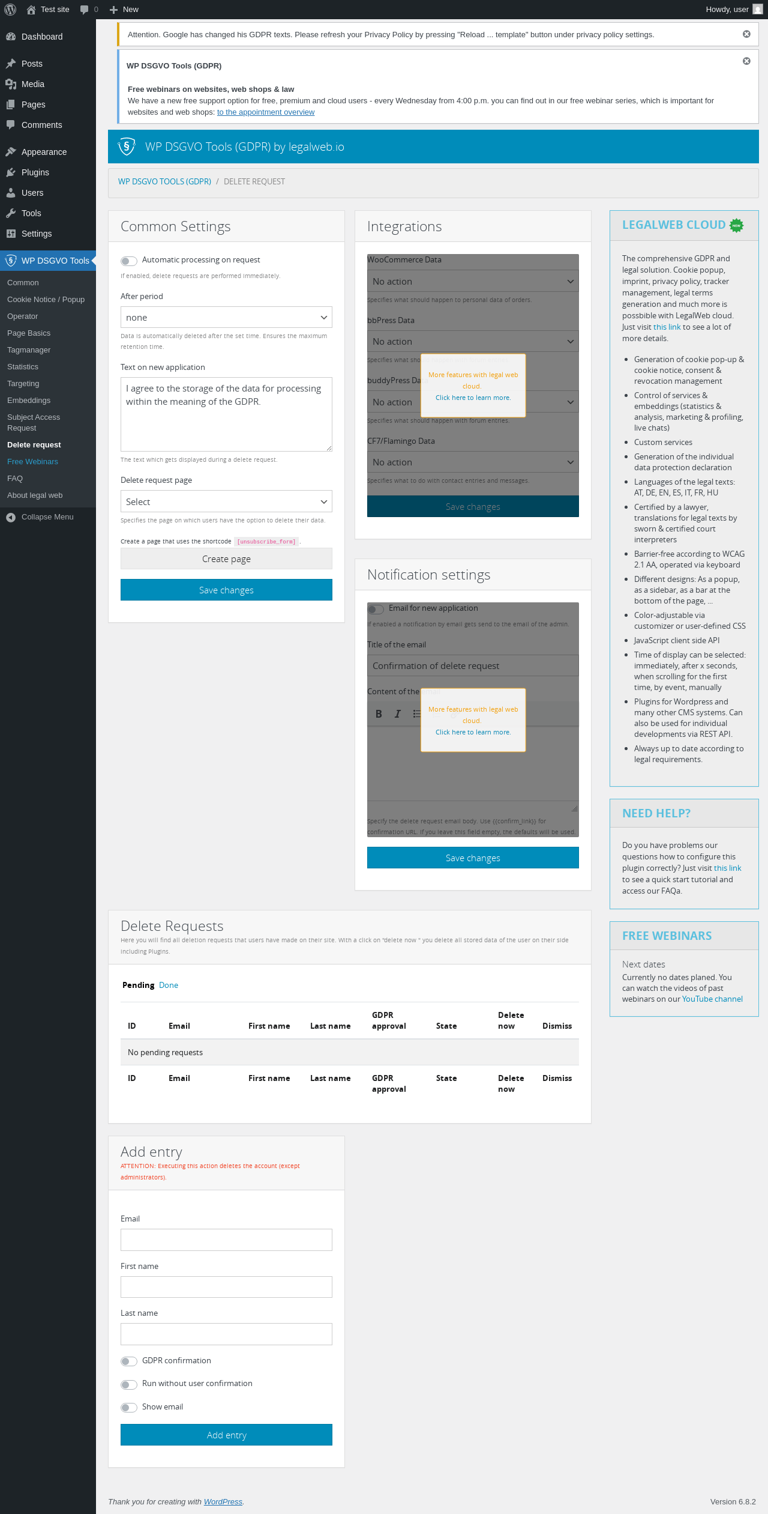Save changes in Notification settings
768x1514 pixels.
click(473, 858)
